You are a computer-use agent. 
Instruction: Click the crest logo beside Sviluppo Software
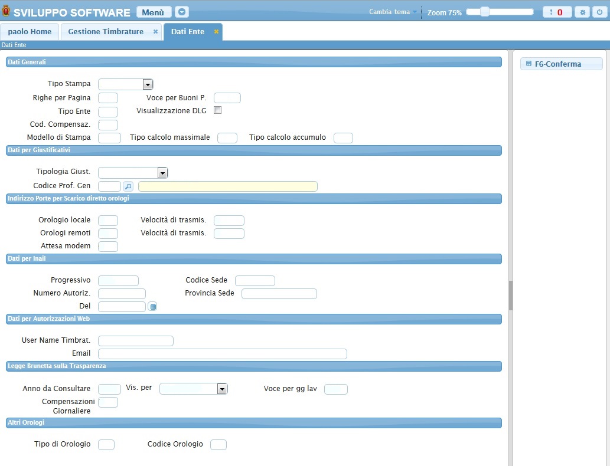pos(6,12)
